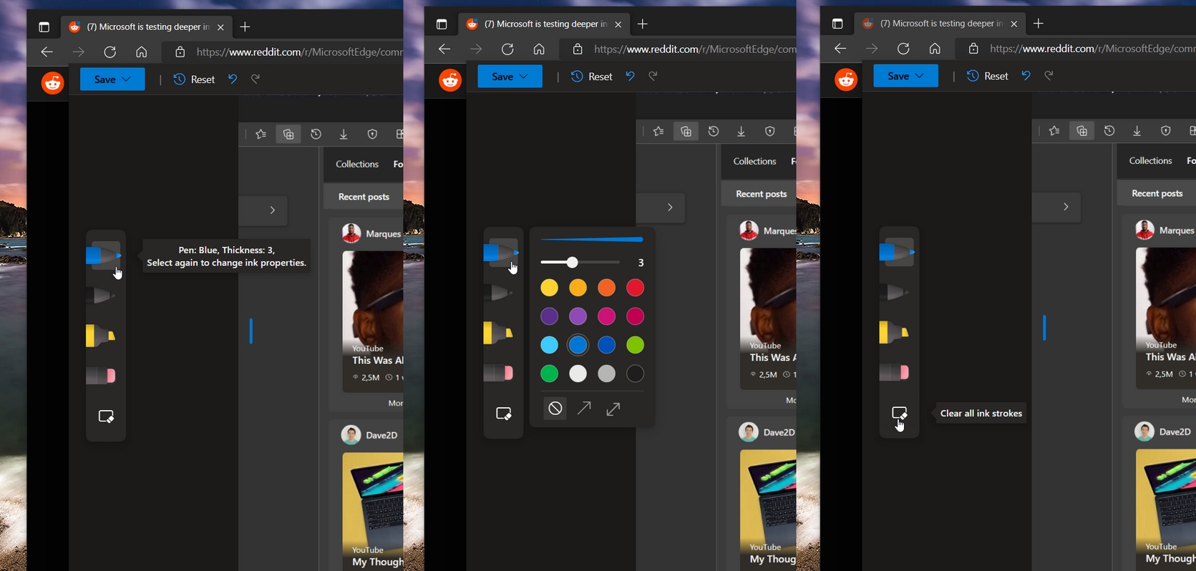Screen dimensions: 1196x571
Task: Choose the gray color swatch
Action: [606, 374]
